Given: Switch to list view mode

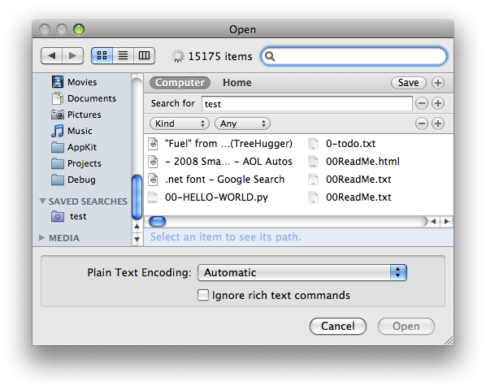Looking at the screenshot, I should coord(123,56).
